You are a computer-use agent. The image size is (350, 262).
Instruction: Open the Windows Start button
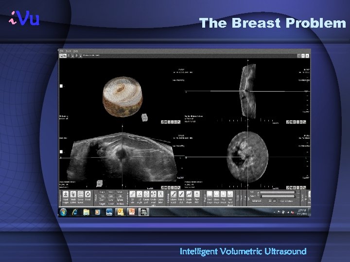pyautogui.click(x=63, y=212)
